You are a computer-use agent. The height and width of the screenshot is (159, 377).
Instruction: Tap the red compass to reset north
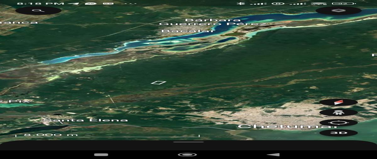tap(338, 102)
